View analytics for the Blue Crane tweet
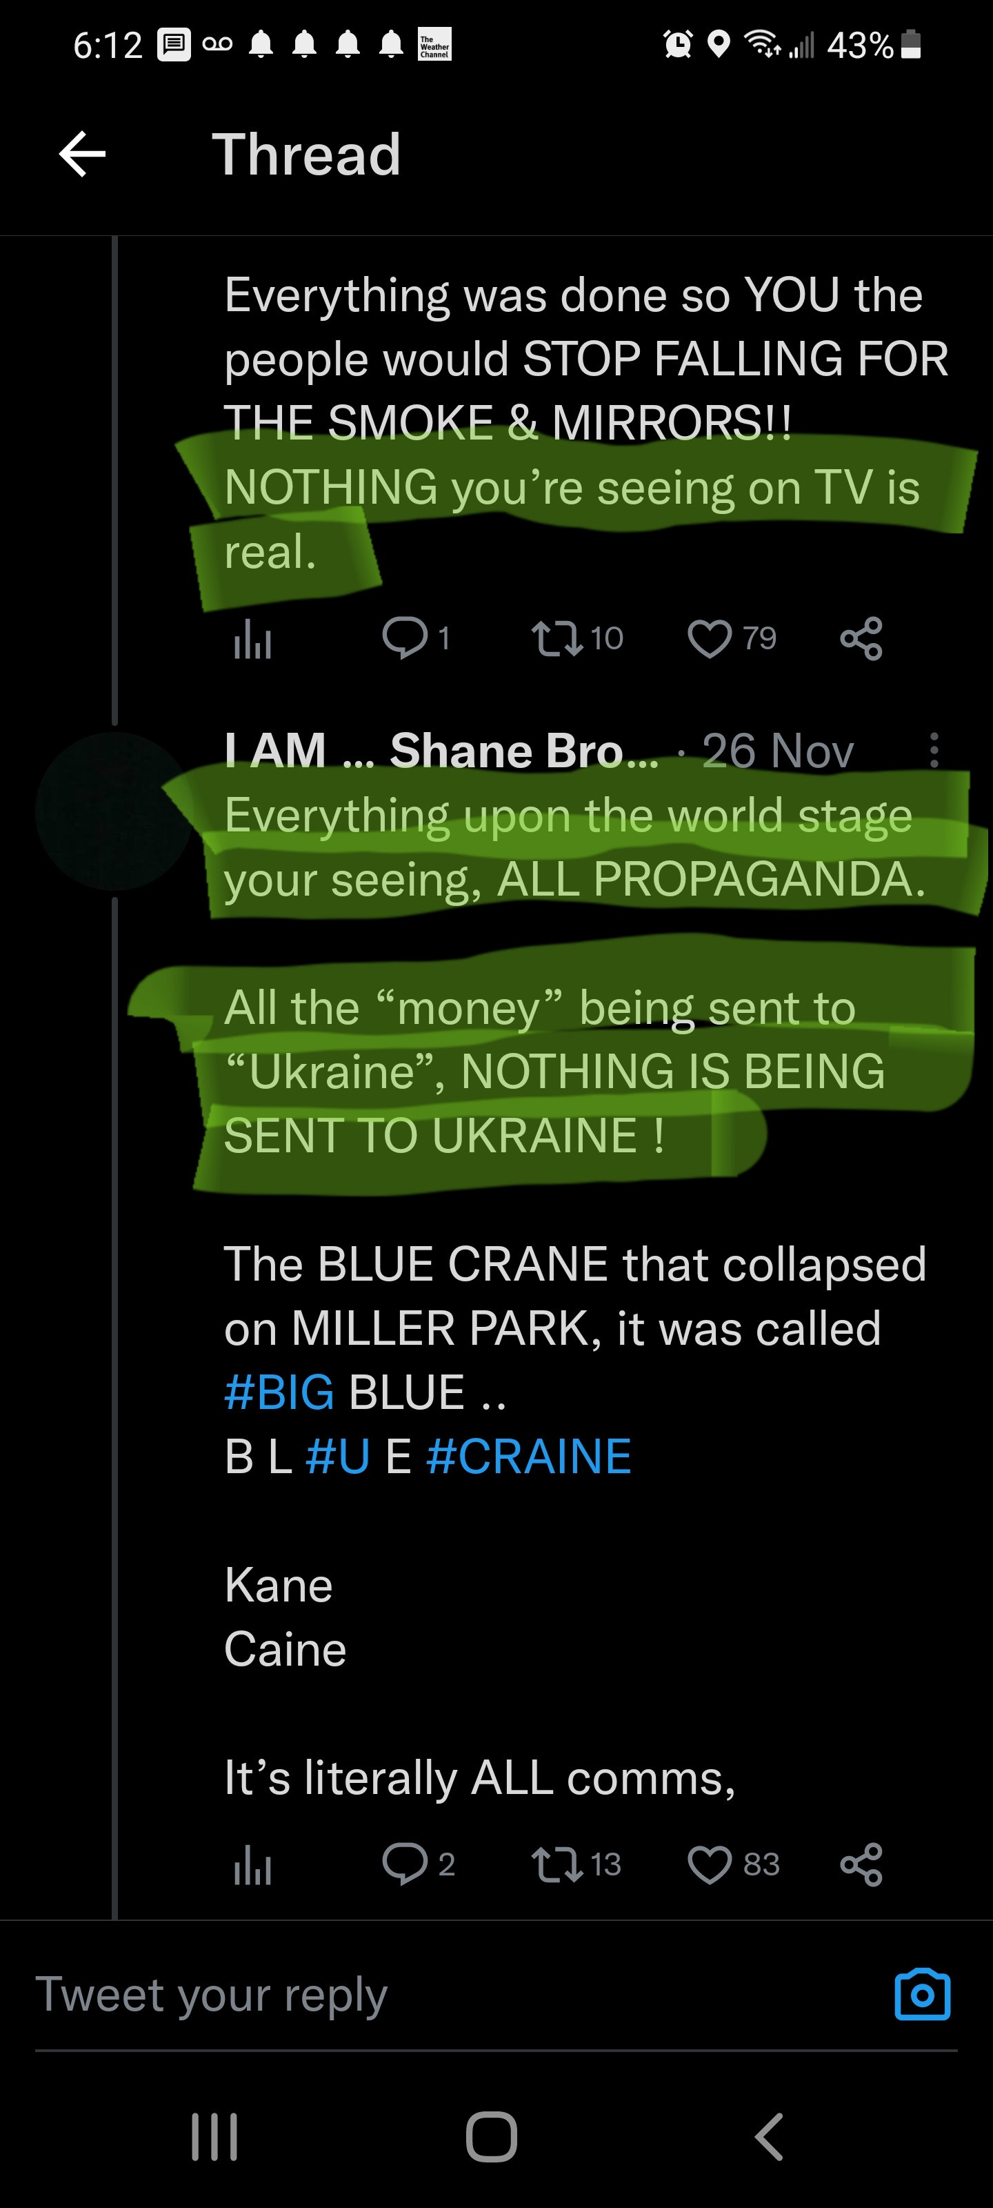Image resolution: width=993 pixels, height=2208 pixels. click(252, 1865)
